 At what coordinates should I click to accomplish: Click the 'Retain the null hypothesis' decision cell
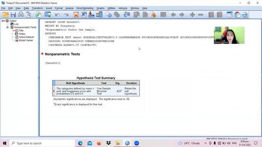(131, 91)
